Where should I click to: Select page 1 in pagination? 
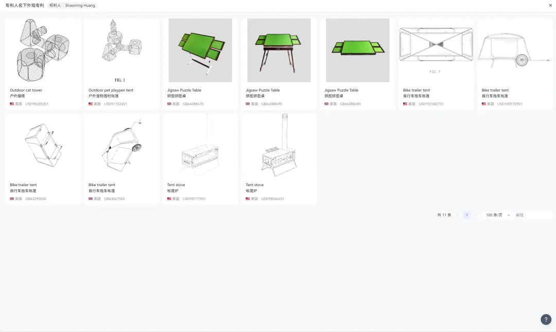(x=466, y=215)
